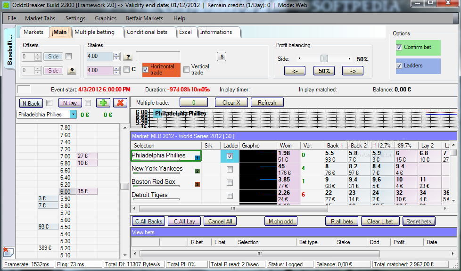Open the Graphics menu
461x271 pixels.
106,18
